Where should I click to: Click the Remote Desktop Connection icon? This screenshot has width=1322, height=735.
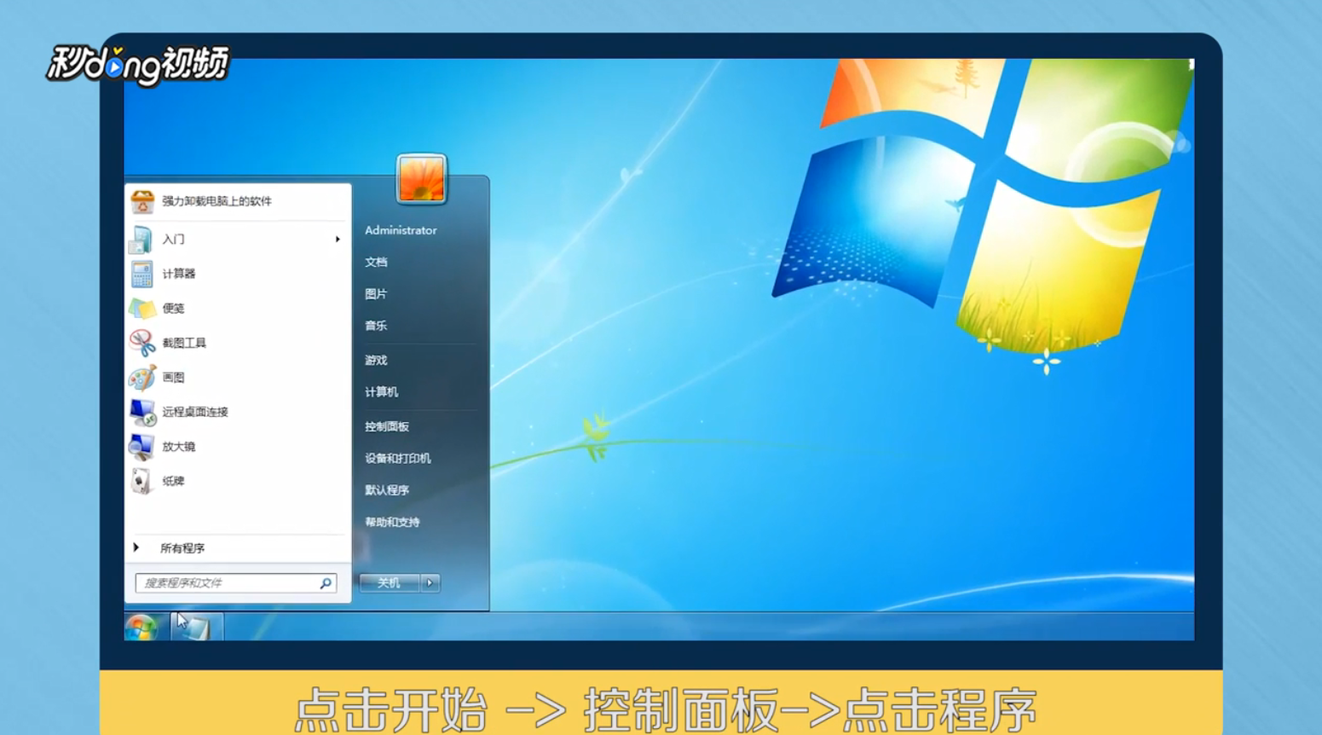point(142,412)
